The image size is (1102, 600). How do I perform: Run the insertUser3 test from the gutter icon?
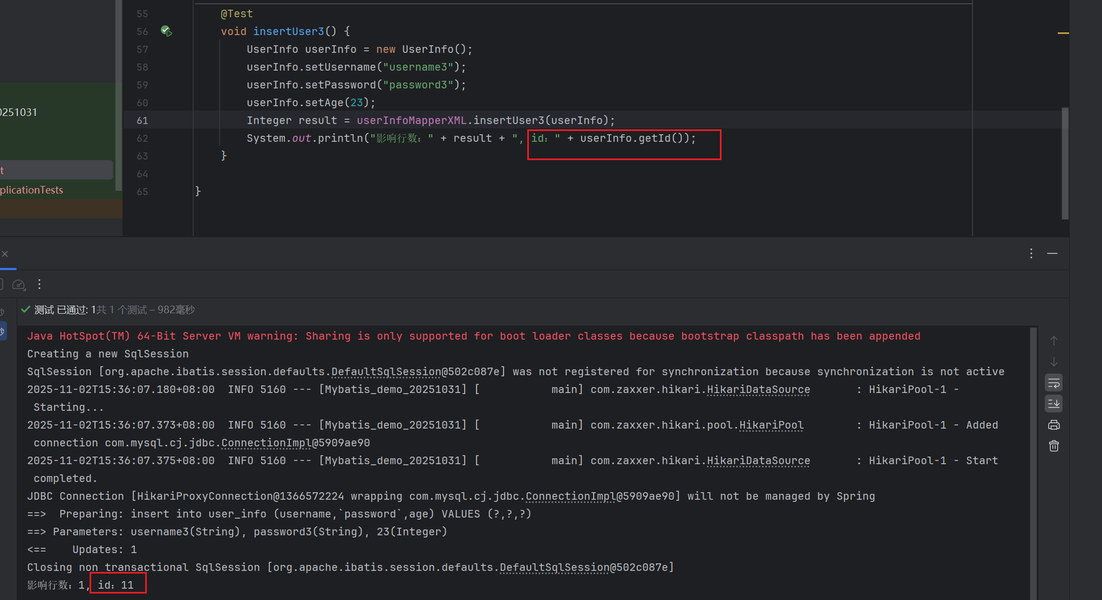point(166,31)
